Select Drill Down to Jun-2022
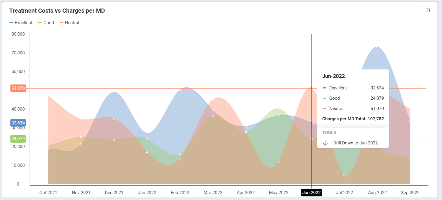Viewport: 442px width, 200px height. (355, 143)
